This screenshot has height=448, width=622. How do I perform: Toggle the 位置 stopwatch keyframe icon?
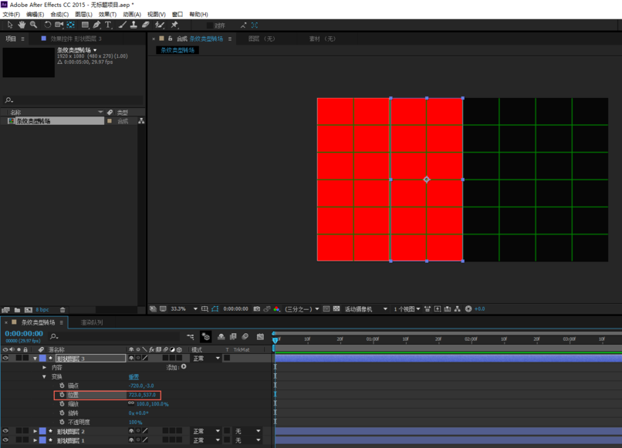(x=62, y=395)
